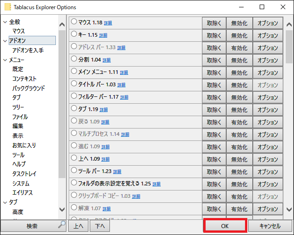
Task: Open the ツリー tree item
Action: coord(18,107)
